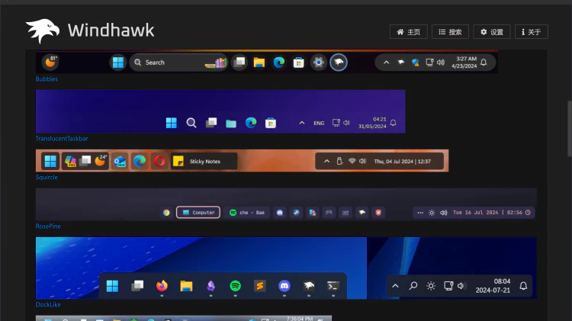Click the volume icon in RosePine preview
This screenshot has width=572, height=321.
click(x=444, y=213)
